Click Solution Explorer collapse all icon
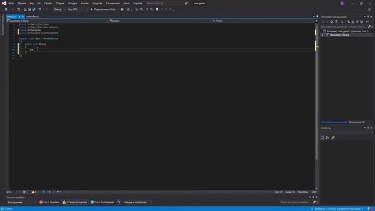The image size is (375, 211). tap(357, 22)
